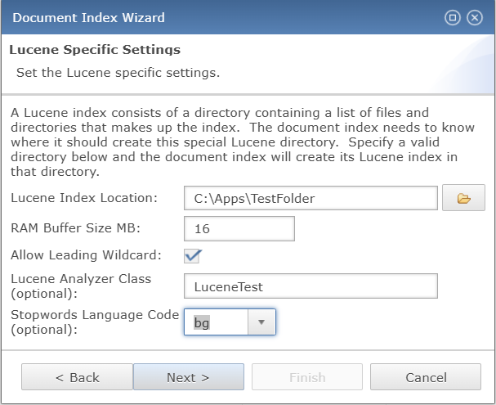Proceed with the Next button
This screenshot has height=405, width=496.
[x=189, y=377]
